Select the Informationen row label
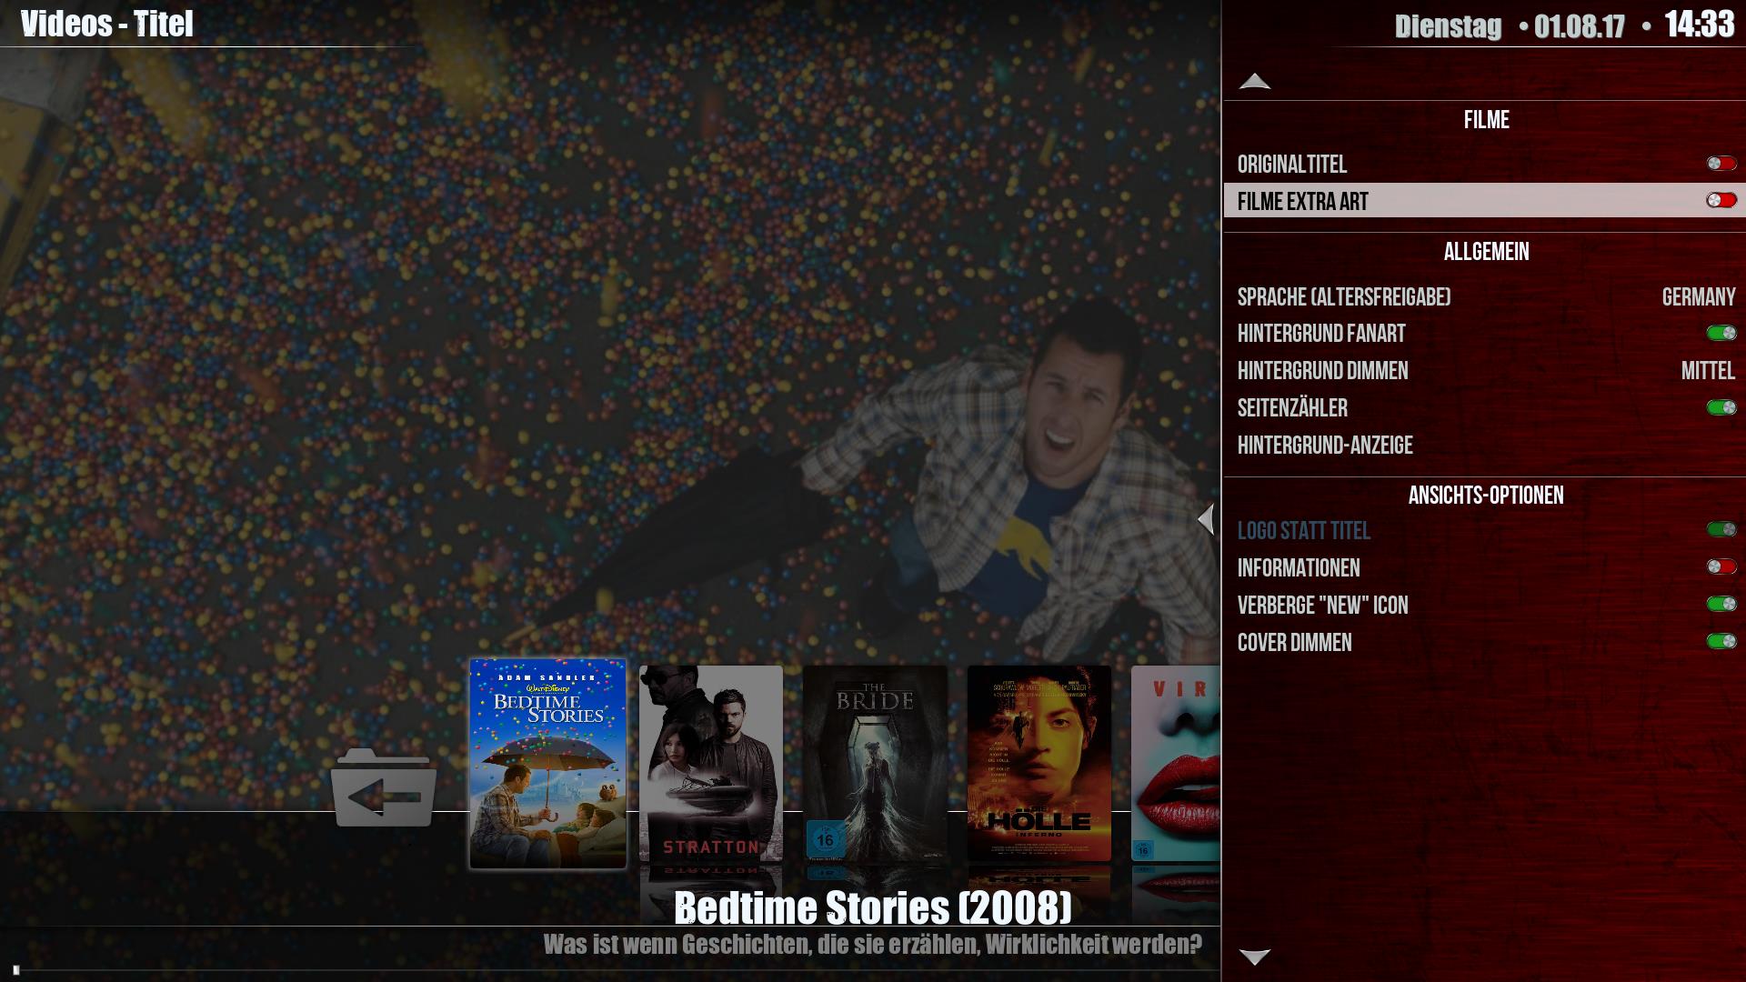1746x982 pixels. [x=1299, y=568]
